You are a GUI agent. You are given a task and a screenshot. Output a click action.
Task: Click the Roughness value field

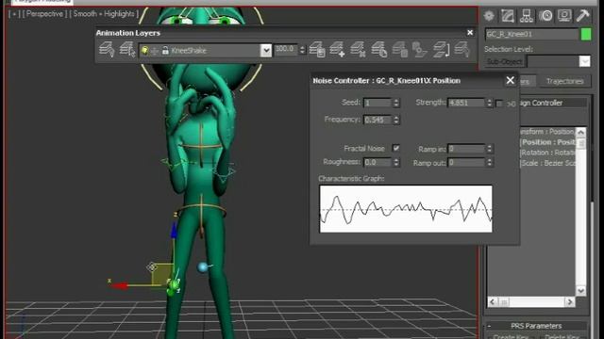pyautogui.click(x=377, y=162)
